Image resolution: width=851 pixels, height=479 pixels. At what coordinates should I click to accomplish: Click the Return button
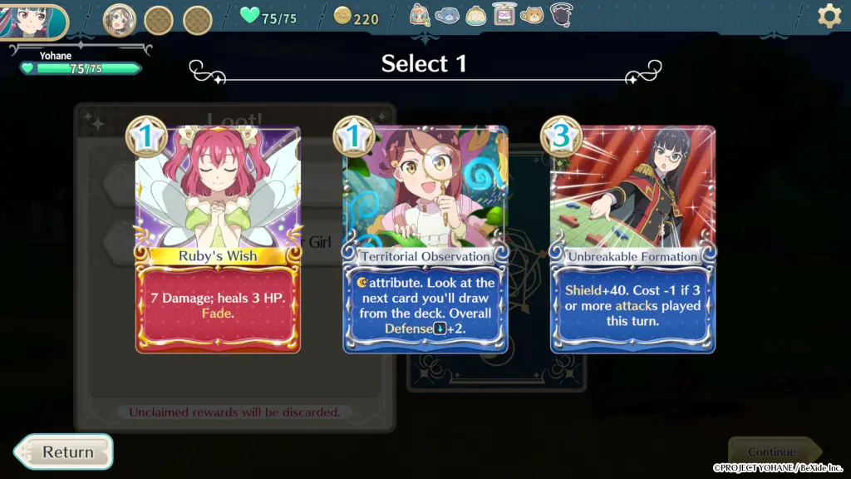[63, 452]
